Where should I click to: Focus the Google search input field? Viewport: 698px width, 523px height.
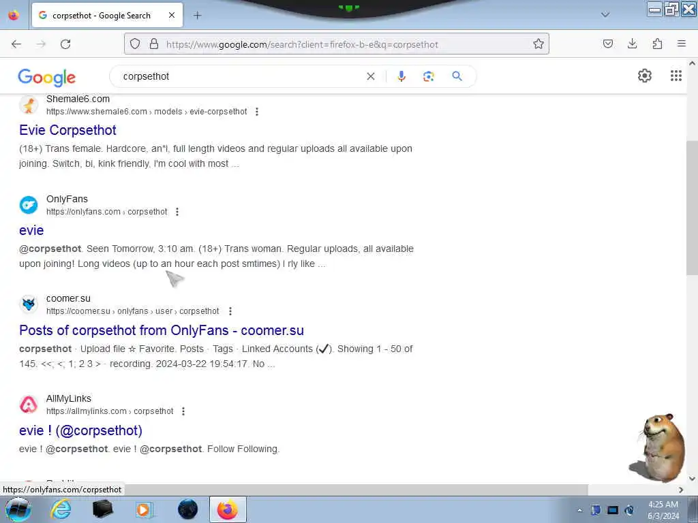point(241,76)
